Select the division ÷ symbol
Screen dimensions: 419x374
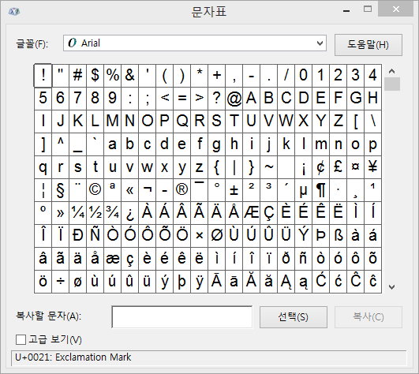[61, 282]
